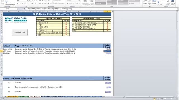Open the cell styles gallery more arrow
Screen dimensions: 179x100
coord(141,4)
